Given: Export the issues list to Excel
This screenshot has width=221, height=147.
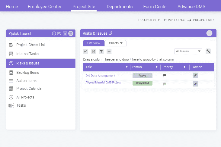Looking at the screenshot, I should 94,52.
